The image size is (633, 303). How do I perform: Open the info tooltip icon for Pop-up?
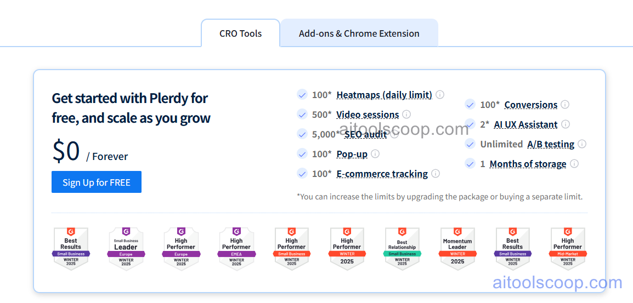[375, 154]
